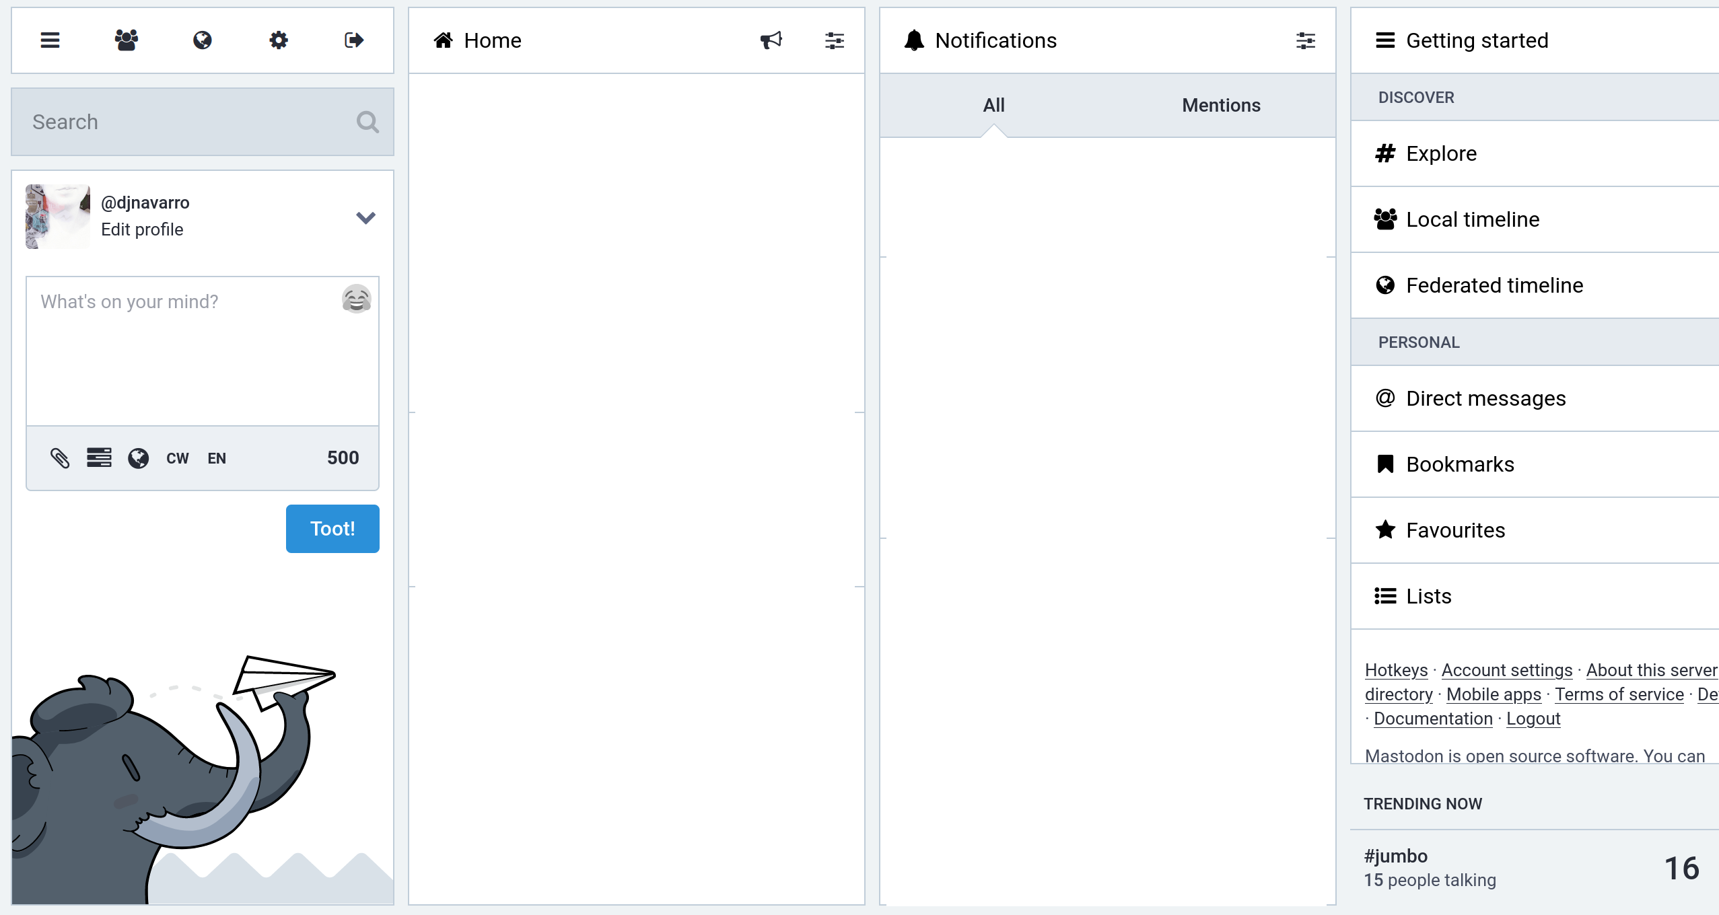
Task: Click Terms of service link
Action: click(1619, 694)
